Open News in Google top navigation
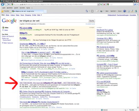 [22, 15]
